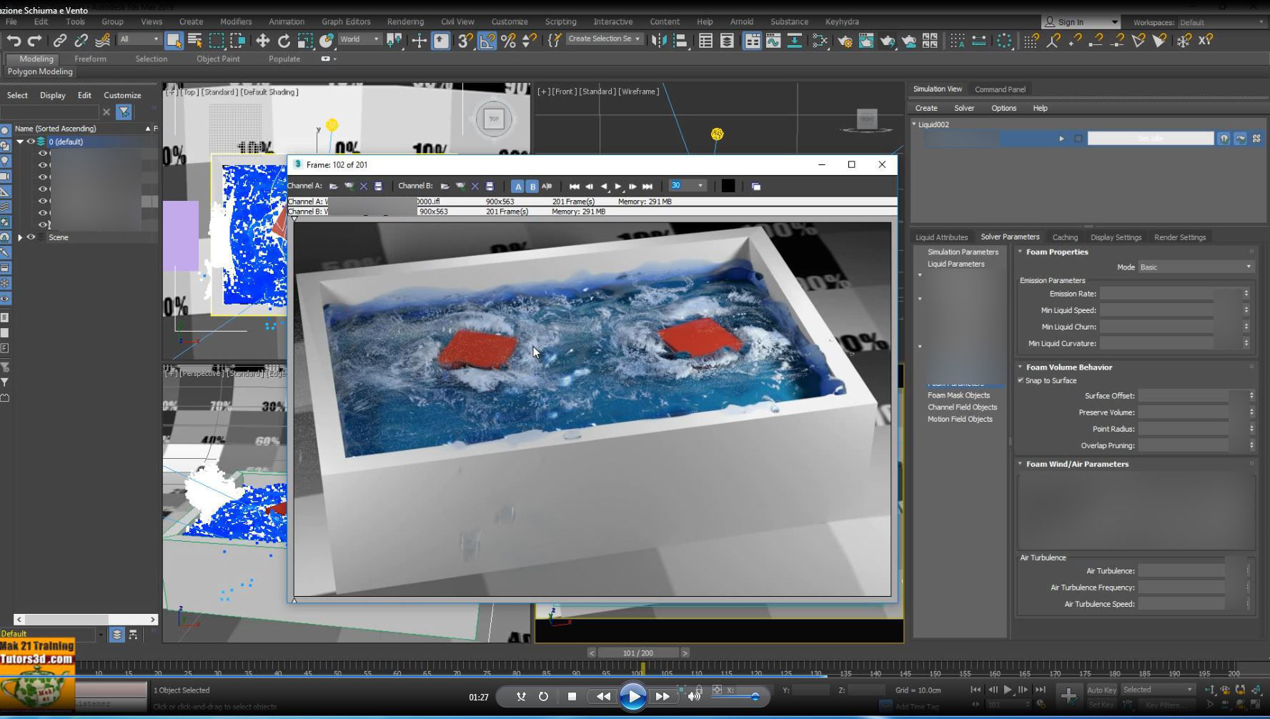Collapse Foam Wind/Air Parameters rollout
The height and width of the screenshot is (719, 1270).
click(x=1020, y=464)
